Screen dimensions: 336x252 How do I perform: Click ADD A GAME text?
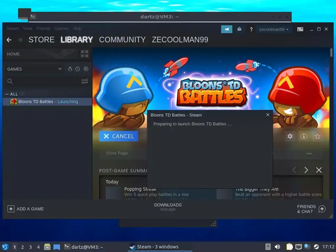point(30,209)
